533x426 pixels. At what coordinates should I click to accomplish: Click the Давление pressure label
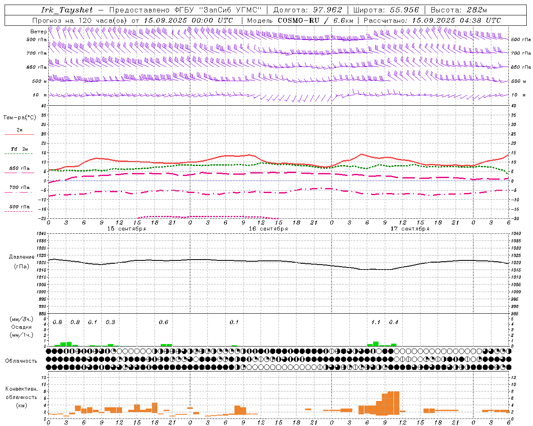(22, 257)
